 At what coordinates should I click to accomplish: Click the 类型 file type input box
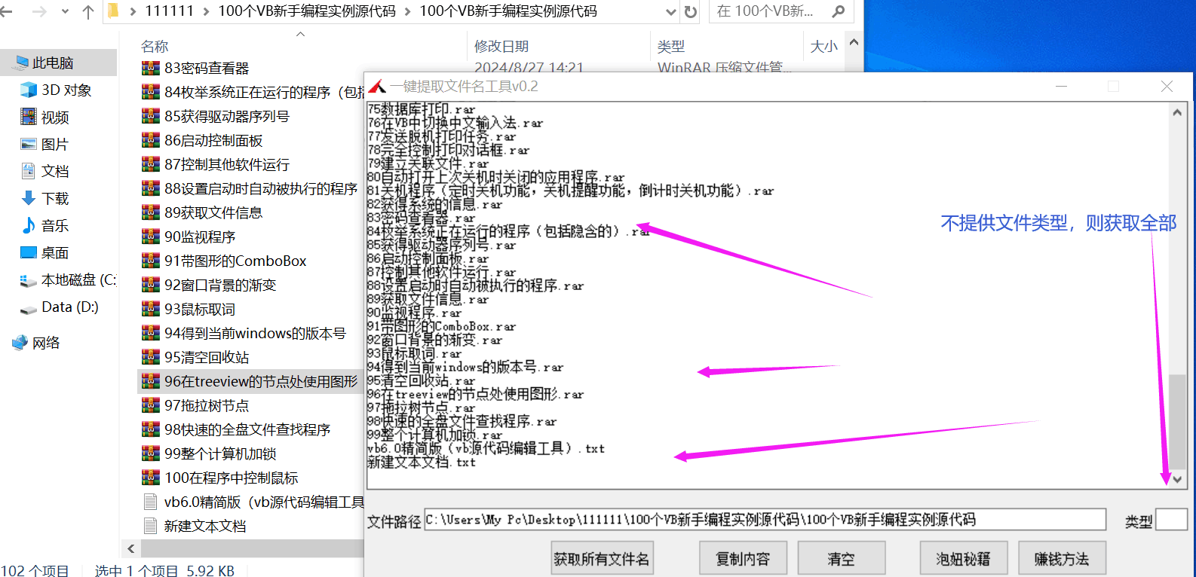click(x=1171, y=520)
